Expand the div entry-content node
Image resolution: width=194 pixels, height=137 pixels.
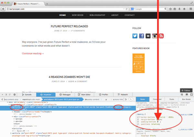point(13,116)
